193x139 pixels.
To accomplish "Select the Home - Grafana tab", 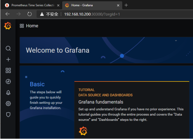I will [x=92, y=5].
